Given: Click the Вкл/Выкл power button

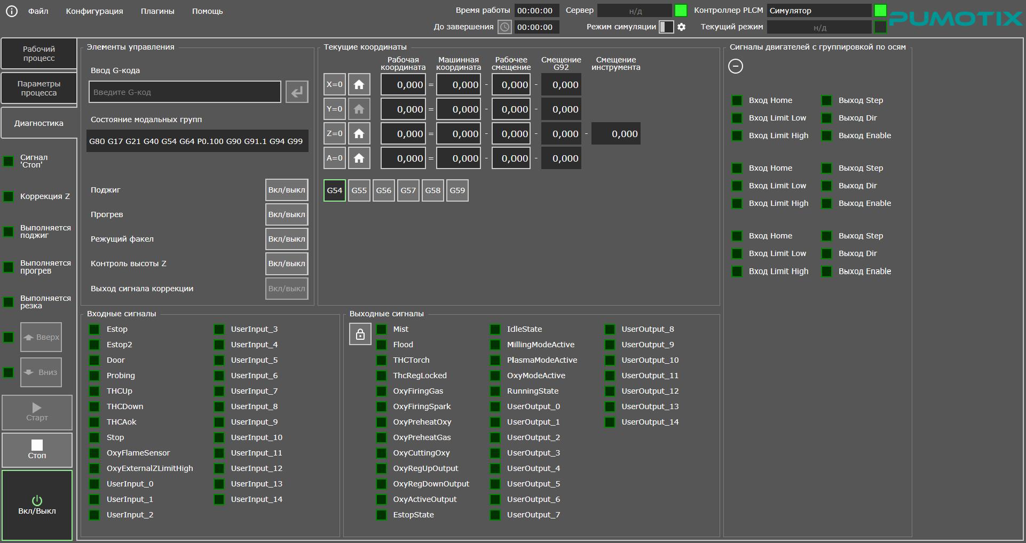Looking at the screenshot, I should (x=37, y=505).
